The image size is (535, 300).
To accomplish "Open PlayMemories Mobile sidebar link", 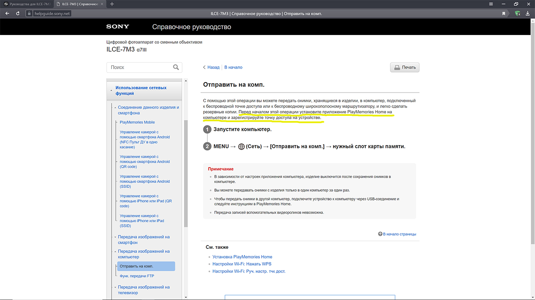I will pos(137,122).
